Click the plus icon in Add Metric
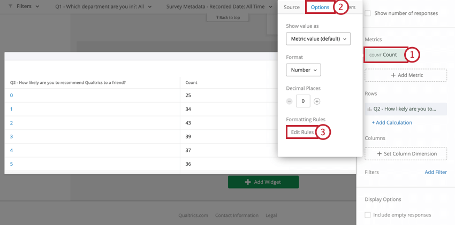This screenshot has height=225, width=455. click(x=393, y=75)
